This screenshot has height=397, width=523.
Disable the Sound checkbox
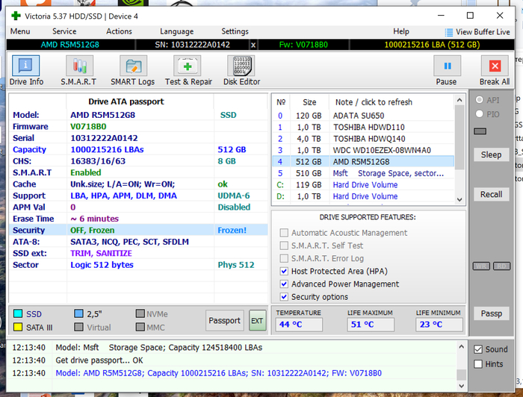(x=479, y=349)
